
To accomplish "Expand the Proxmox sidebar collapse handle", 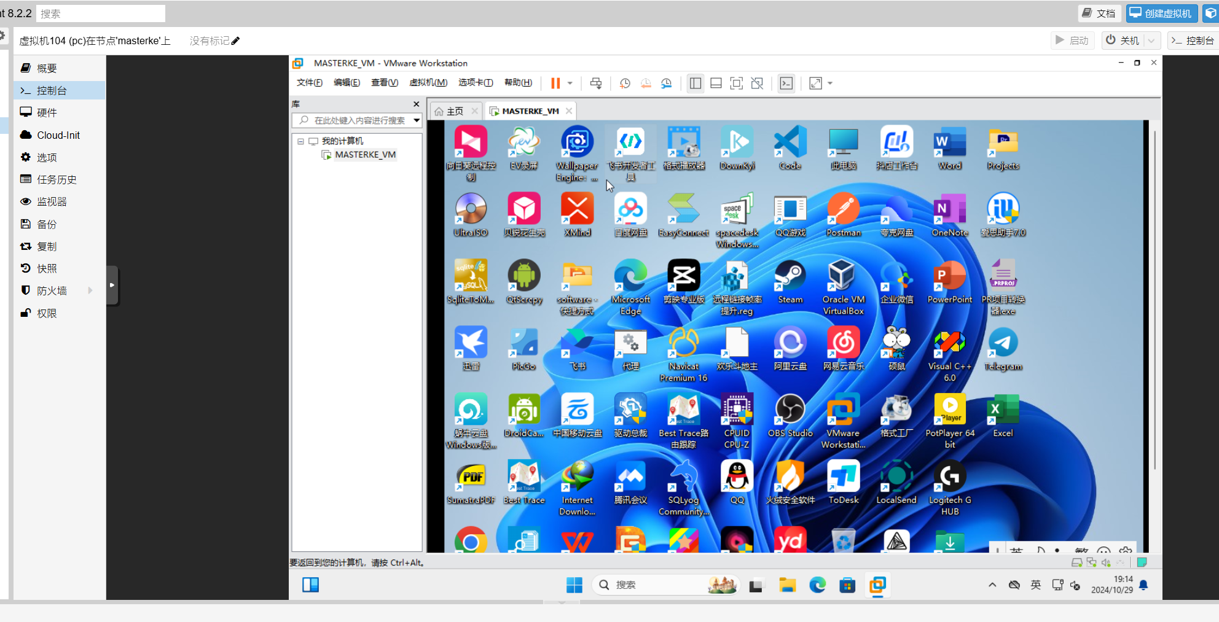I will [x=112, y=285].
